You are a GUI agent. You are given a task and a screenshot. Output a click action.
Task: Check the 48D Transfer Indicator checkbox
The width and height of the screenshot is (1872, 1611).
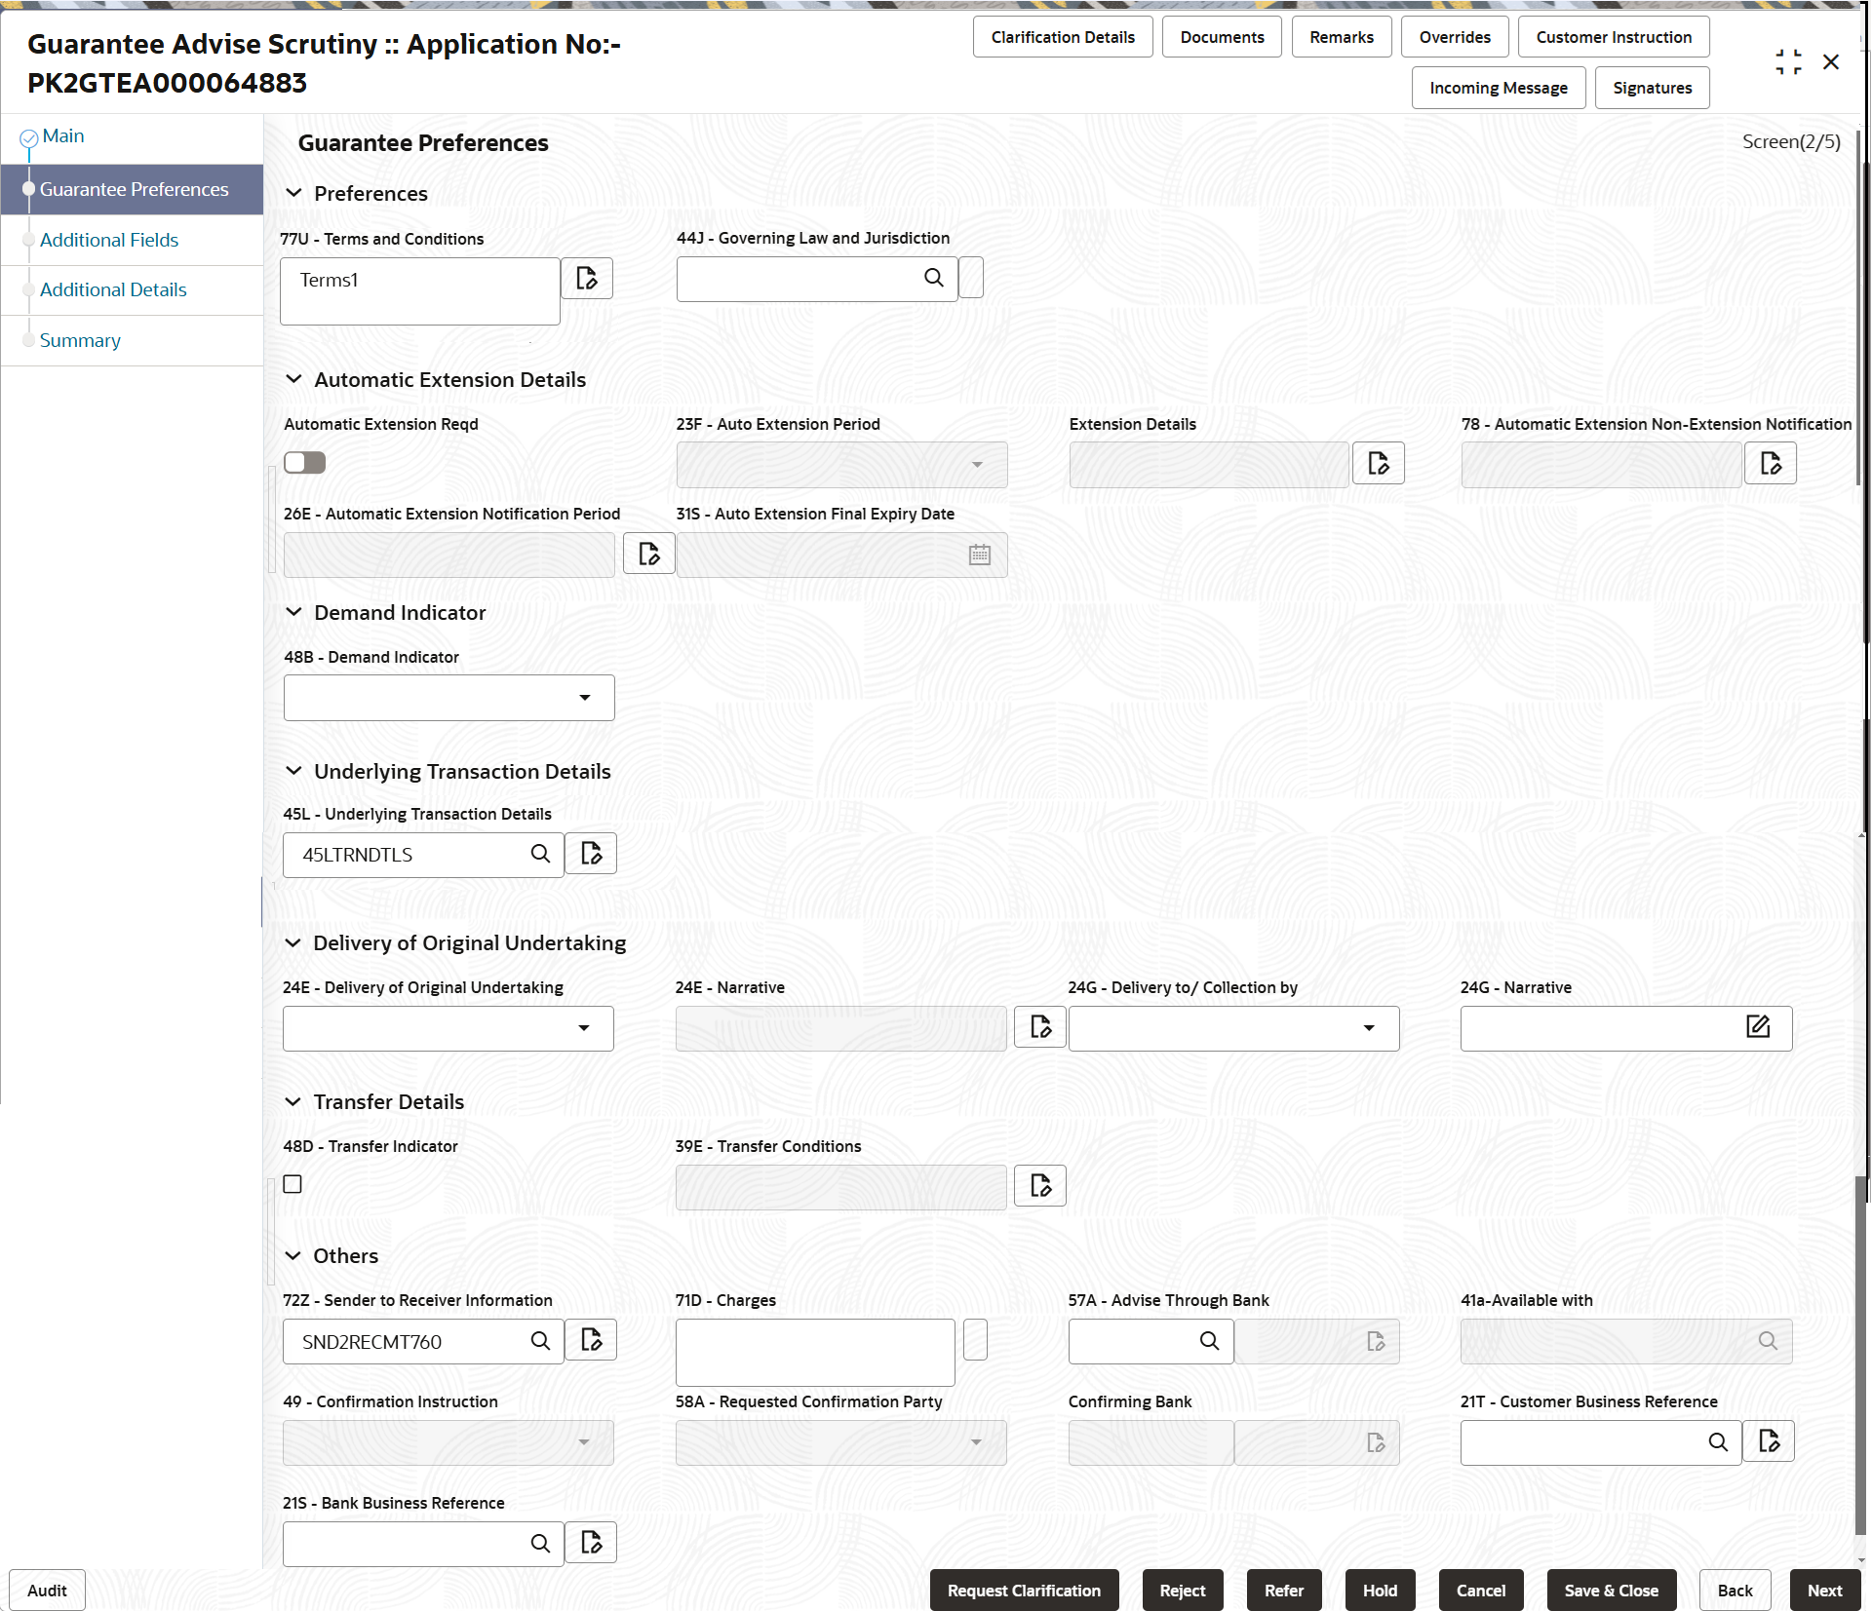point(292,1184)
